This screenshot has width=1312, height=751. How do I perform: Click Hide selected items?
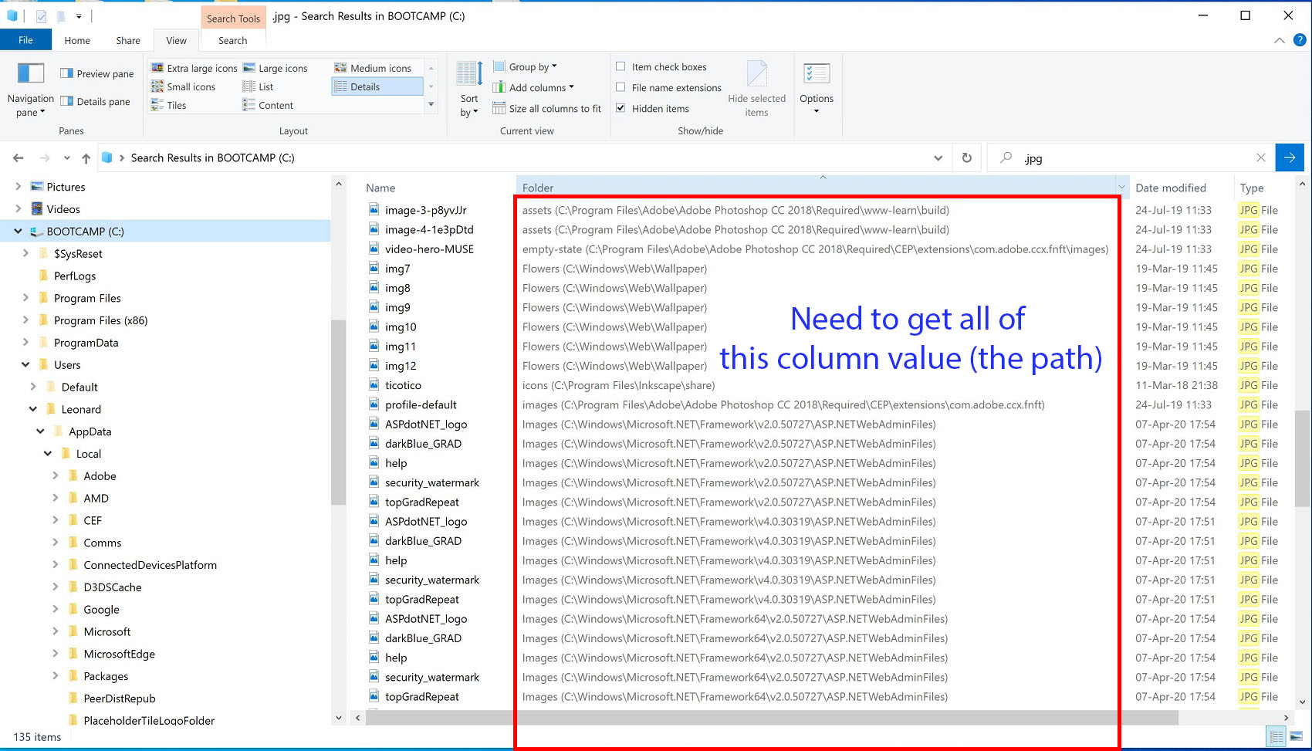click(x=756, y=90)
